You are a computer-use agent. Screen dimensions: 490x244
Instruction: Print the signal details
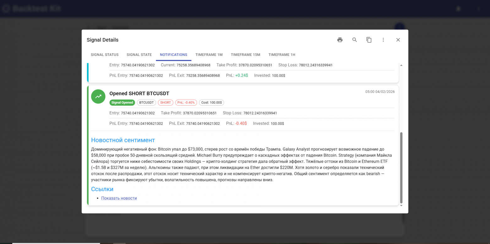(340, 40)
